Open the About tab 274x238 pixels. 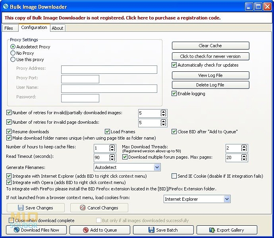coord(58,28)
